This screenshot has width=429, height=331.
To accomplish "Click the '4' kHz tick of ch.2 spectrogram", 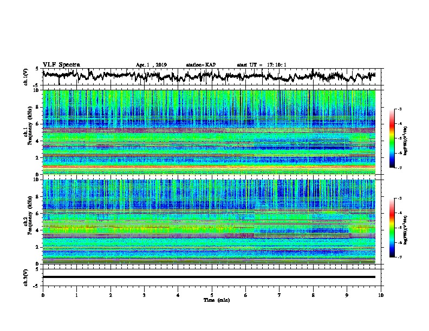I will [37, 230].
